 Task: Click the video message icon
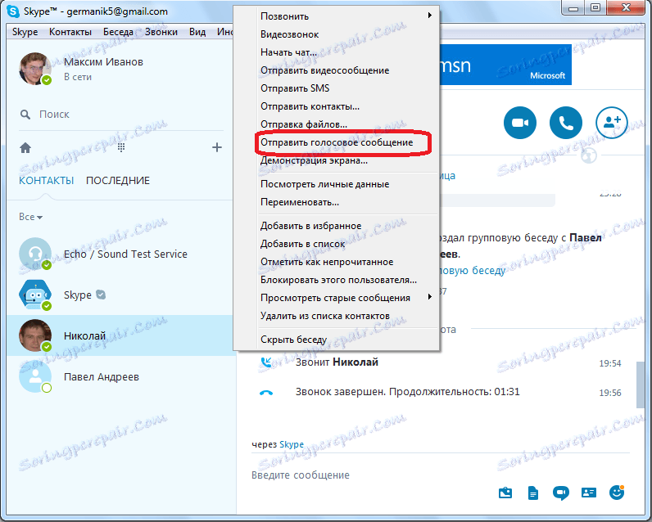point(560,493)
